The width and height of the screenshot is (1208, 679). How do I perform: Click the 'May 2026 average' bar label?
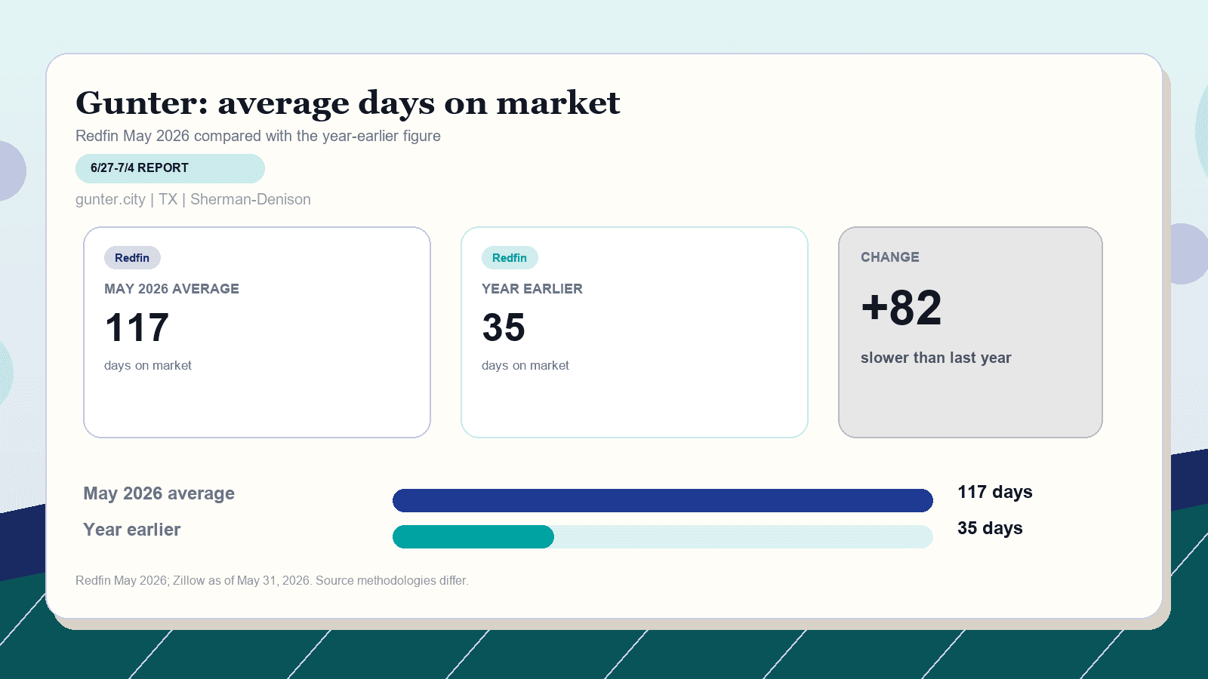click(x=159, y=493)
